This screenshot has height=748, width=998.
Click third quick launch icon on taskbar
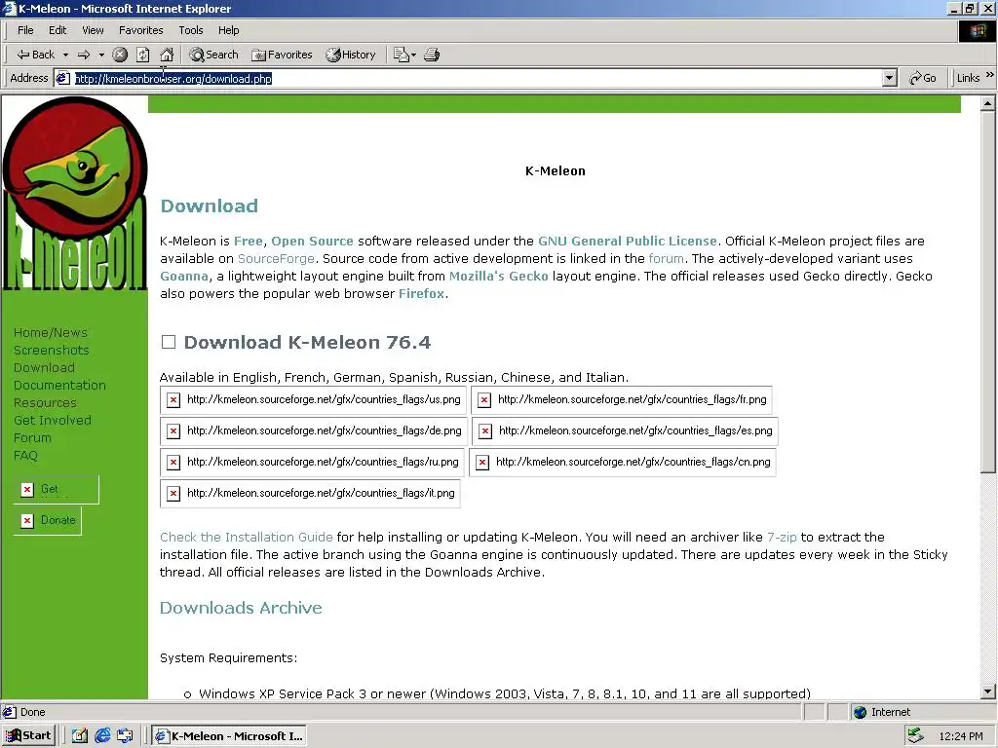click(125, 736)
